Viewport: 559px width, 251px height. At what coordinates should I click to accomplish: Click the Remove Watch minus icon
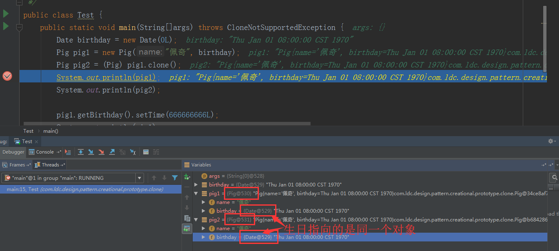pyautogui.click(x=187, y=187)
